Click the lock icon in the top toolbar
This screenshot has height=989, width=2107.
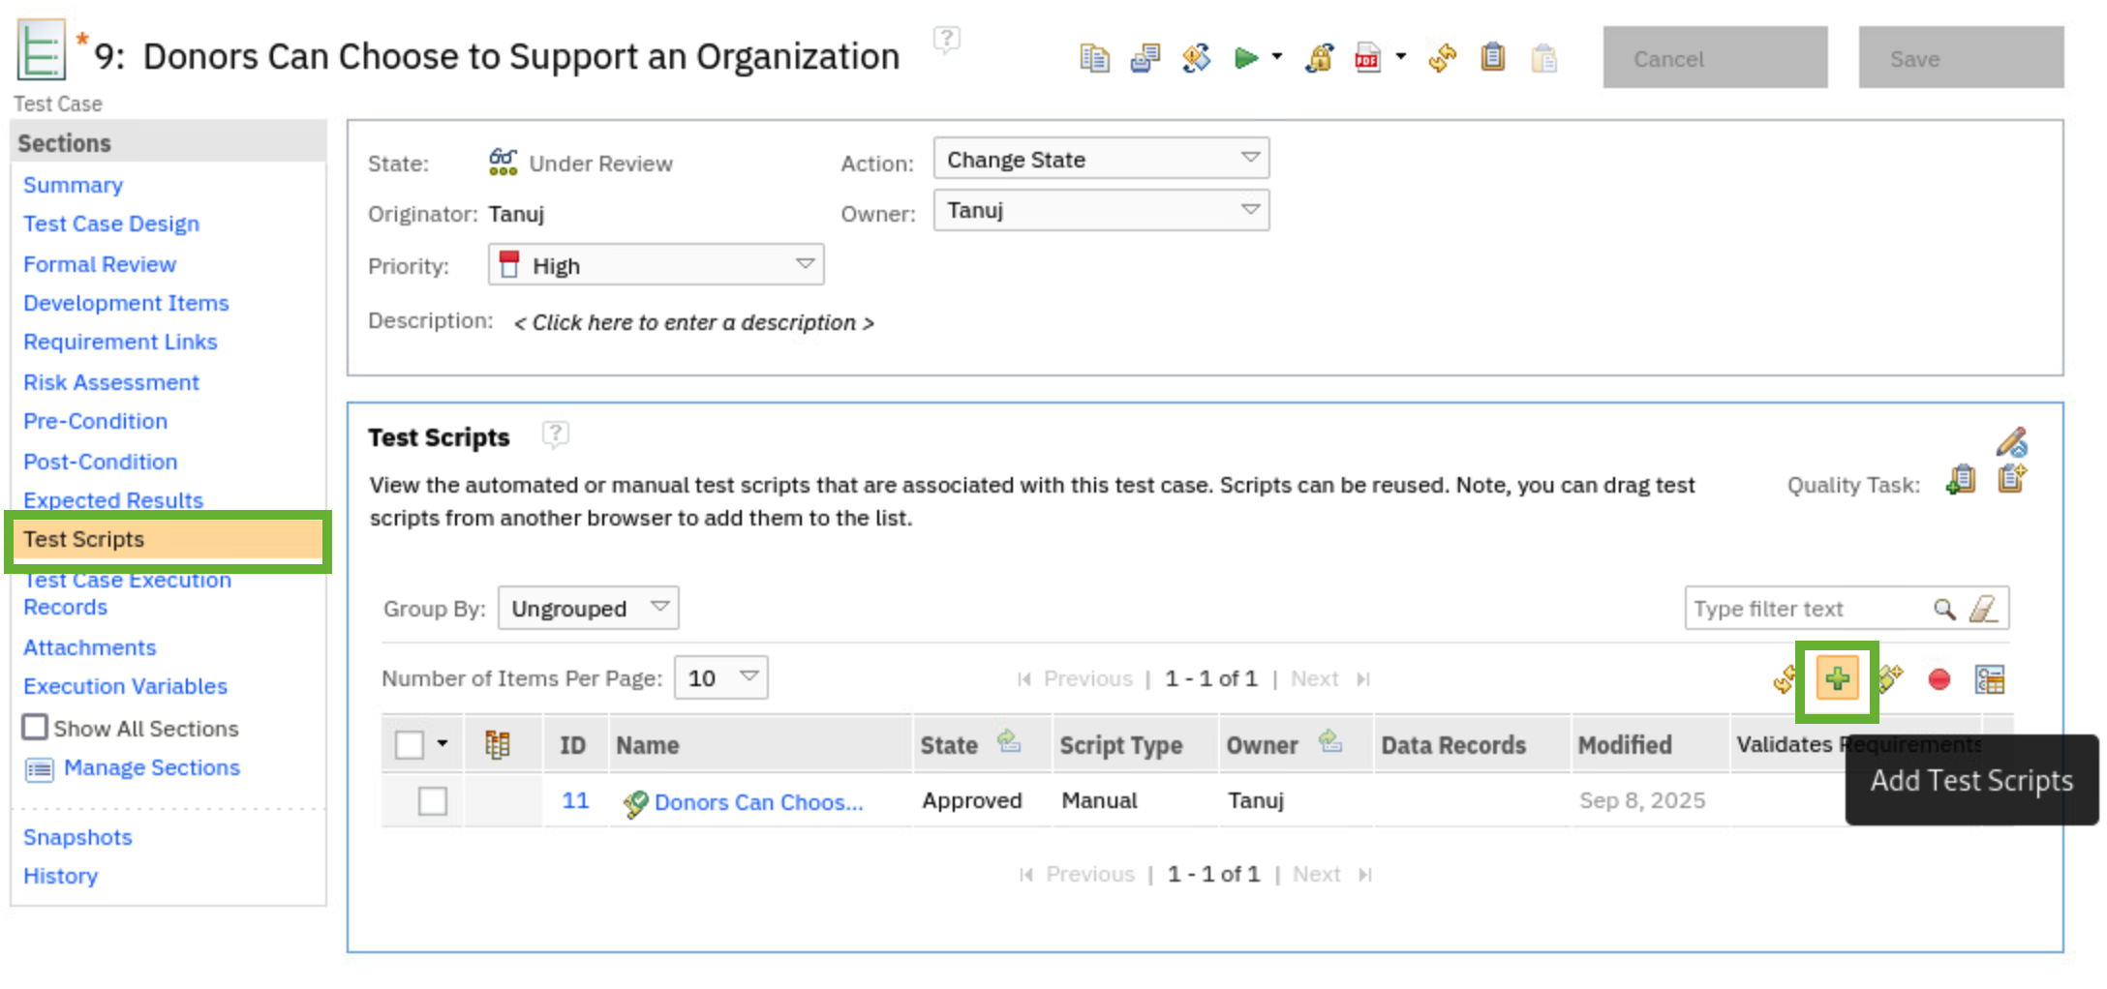(1319, 59)
